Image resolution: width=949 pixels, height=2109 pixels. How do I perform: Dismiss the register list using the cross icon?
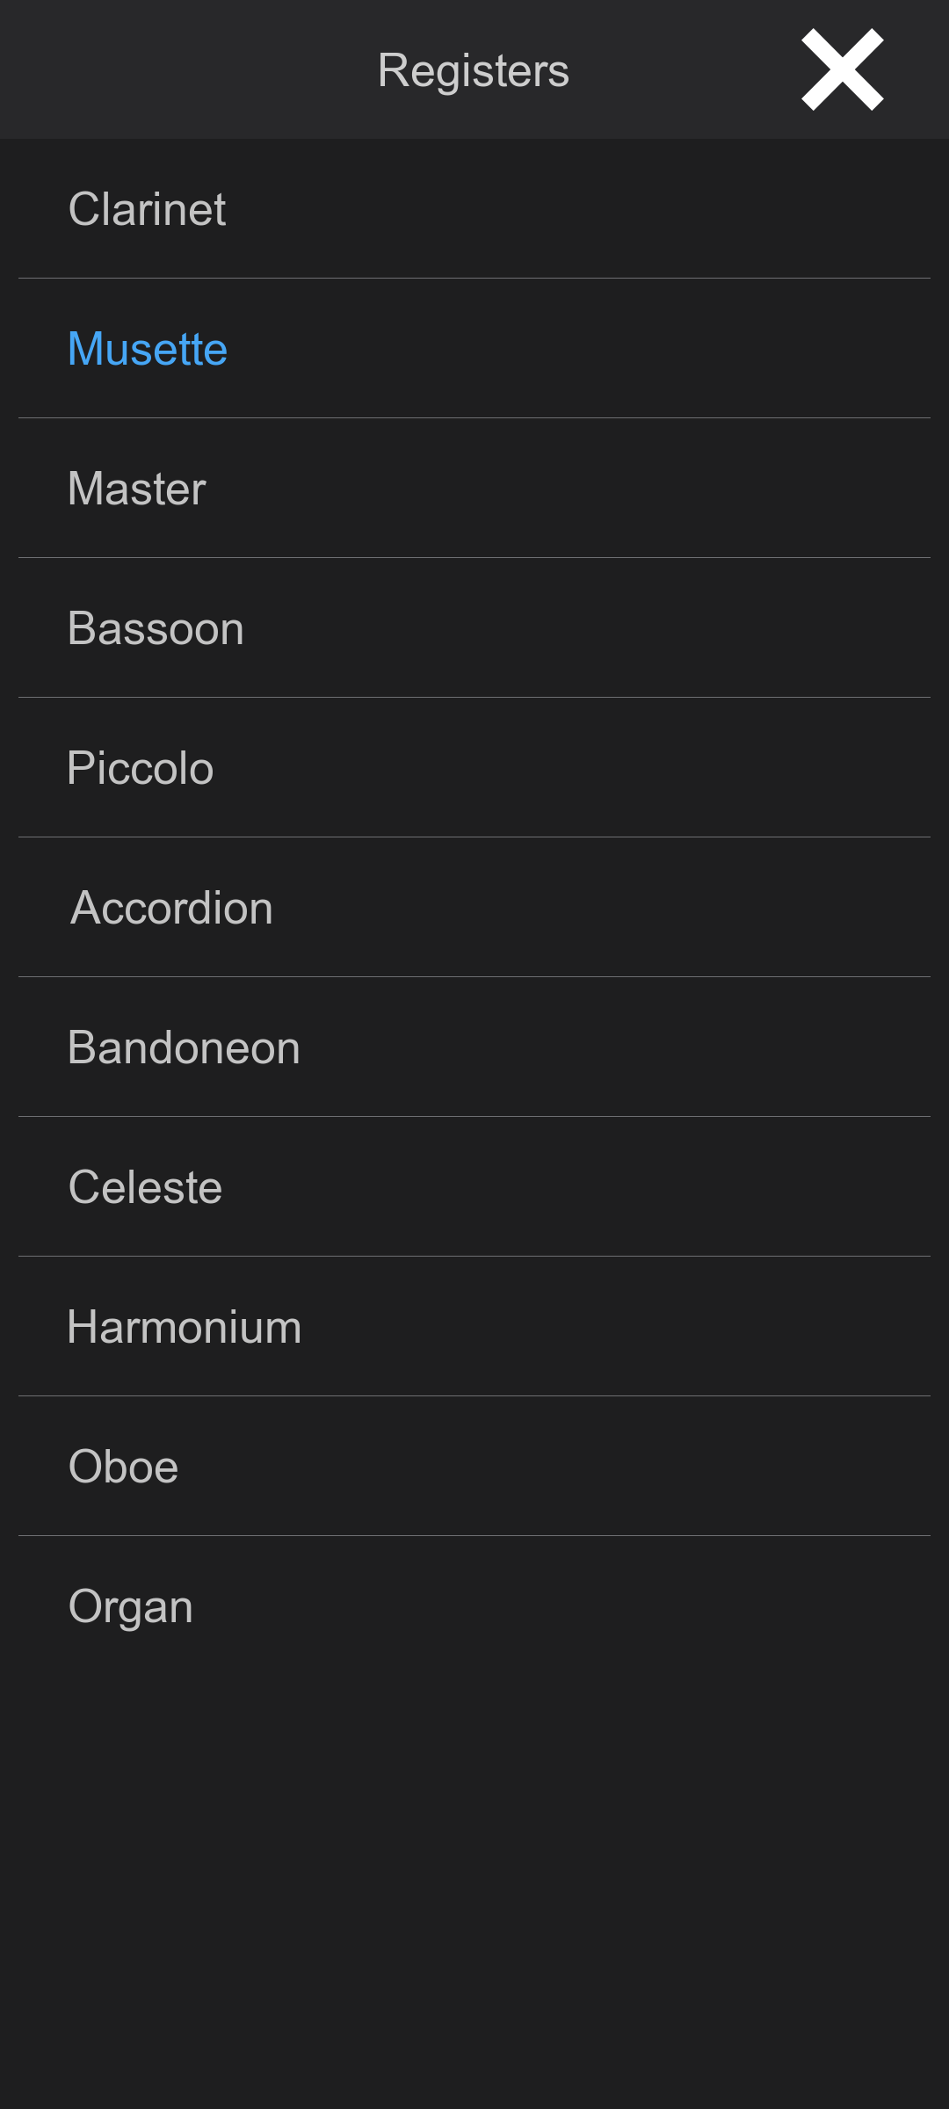coord(842,69)
